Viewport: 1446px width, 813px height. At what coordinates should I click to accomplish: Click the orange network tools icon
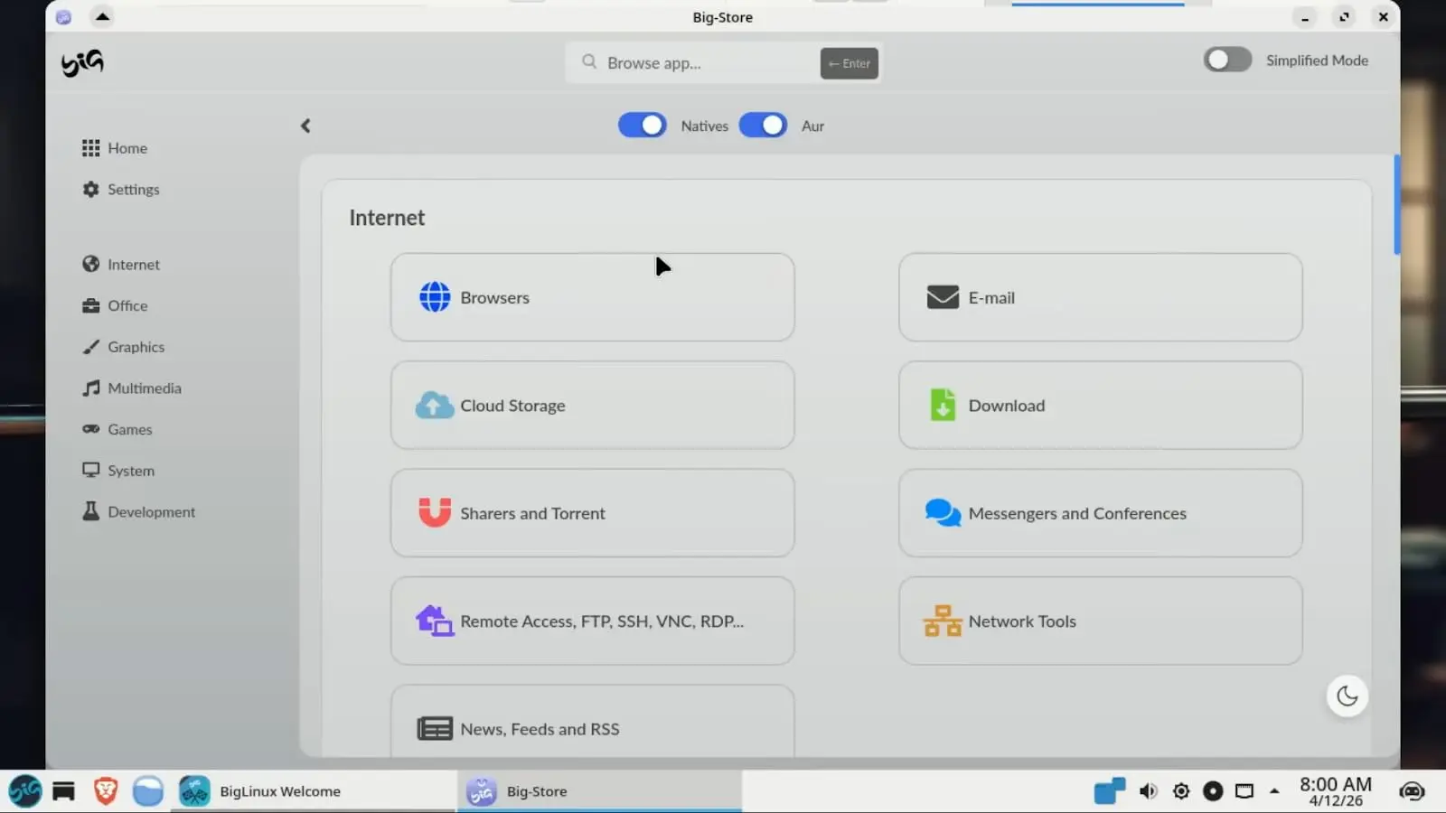pyautogui.click(x=943, y=621)
